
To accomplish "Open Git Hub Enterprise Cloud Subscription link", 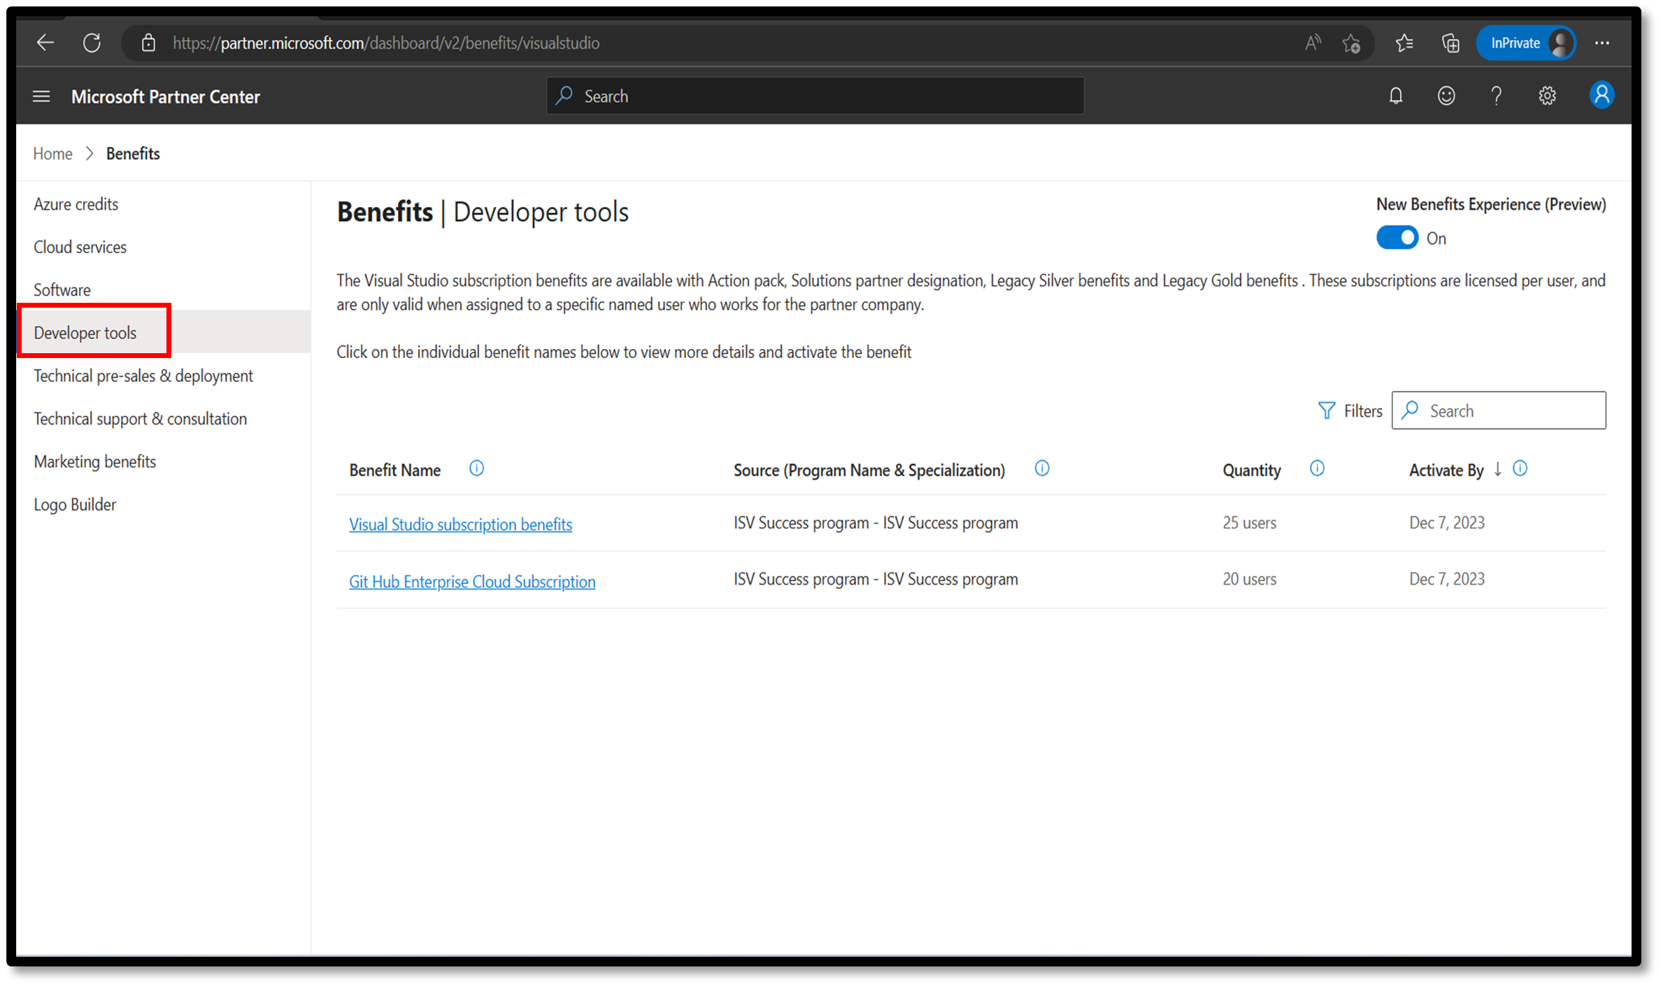I will [472, 580].
